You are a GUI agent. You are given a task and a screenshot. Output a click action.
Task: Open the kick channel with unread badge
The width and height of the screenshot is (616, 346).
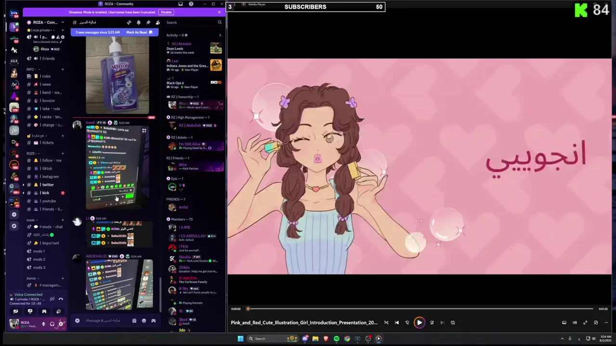tap(45, 193)
